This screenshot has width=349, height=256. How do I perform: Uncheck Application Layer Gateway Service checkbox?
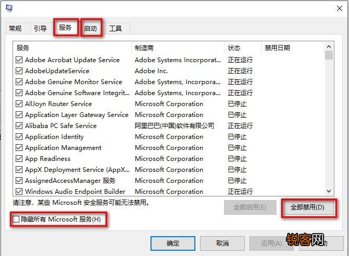click(19, 114)
